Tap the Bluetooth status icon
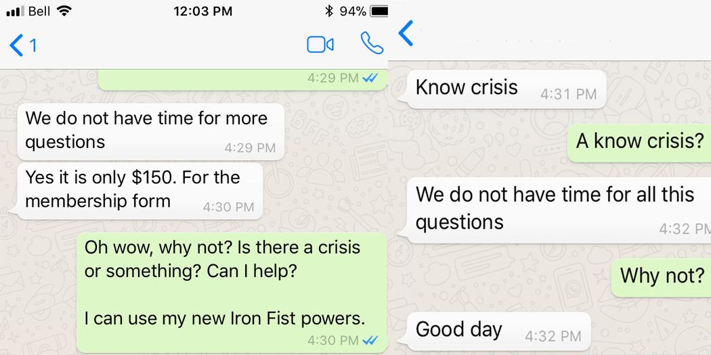Screen dimensions: 711x355 [x=329, y=11]
